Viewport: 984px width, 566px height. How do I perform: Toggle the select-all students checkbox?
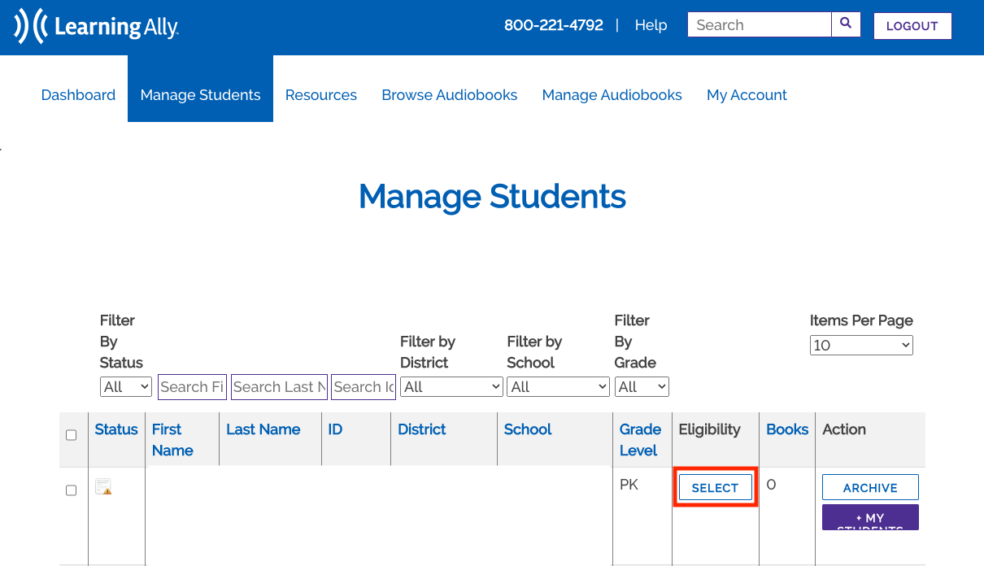[x=71, y=435]
